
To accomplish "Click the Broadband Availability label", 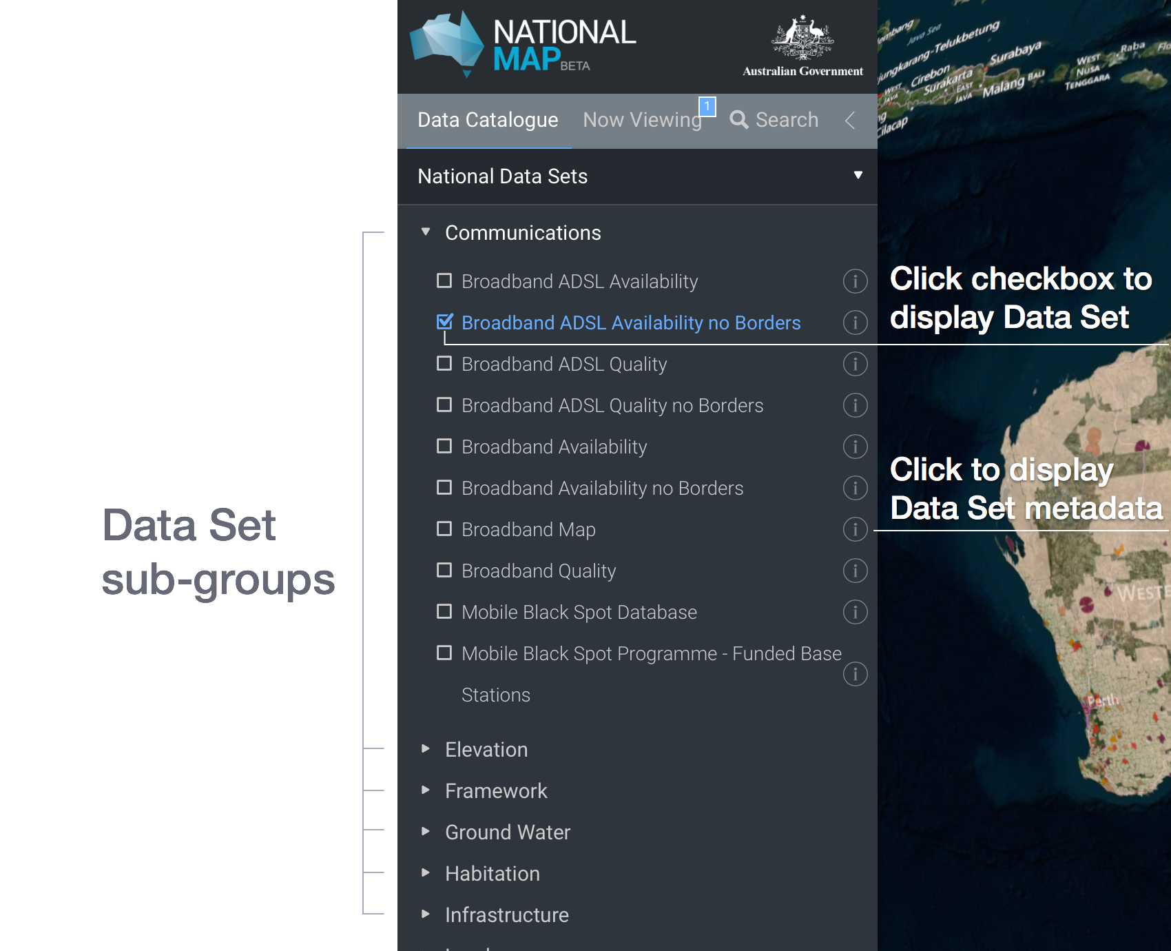I will [555, 447].
